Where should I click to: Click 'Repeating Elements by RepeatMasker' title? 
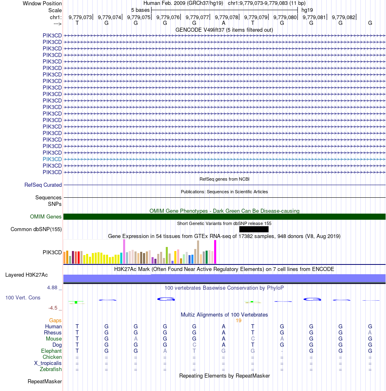[x=224, y=376]
